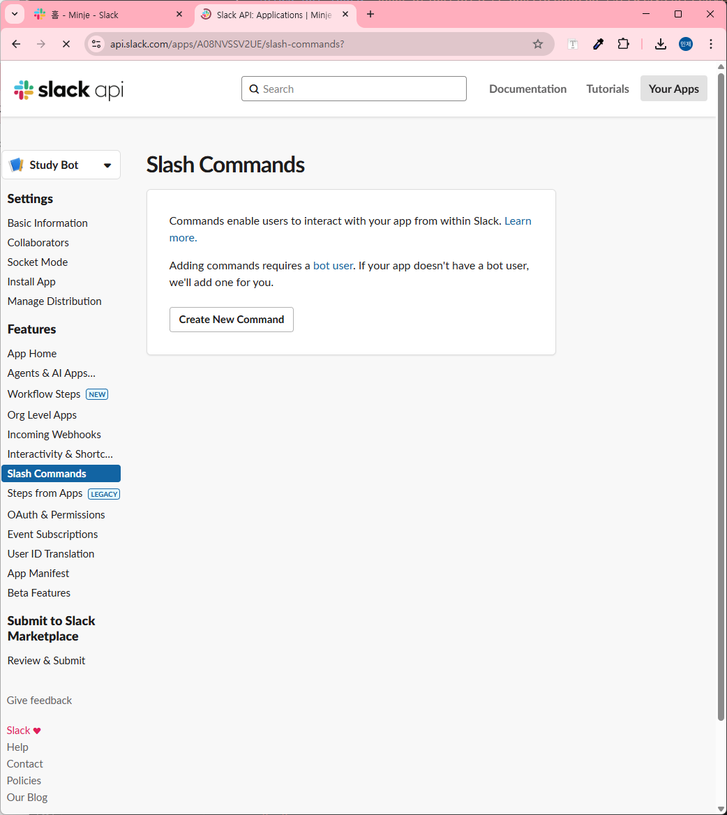Select the Slash Commands sidebar item
The image size is (727, 815).
pyautogui.click(x=61, y=474)
